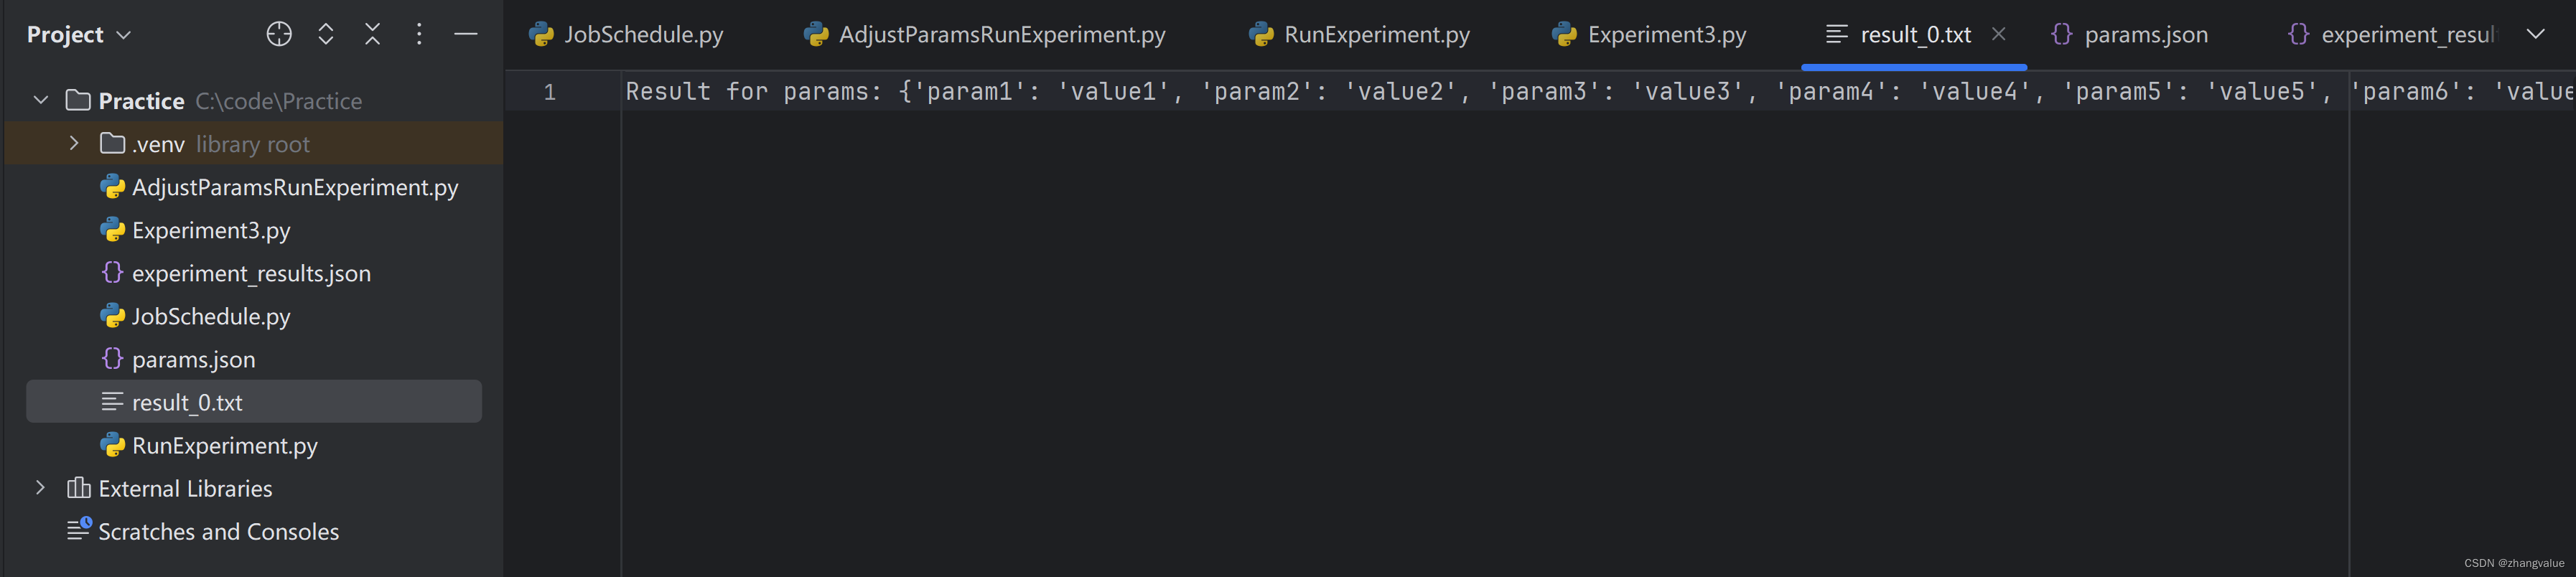Viewport: 2576px width, 577px height.
Task: Switch to RunExperiment.py tab
Action: pos(1359,34)
